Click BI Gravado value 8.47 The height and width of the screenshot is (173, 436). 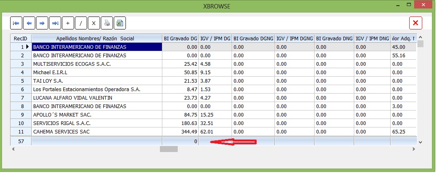(192, 90)
